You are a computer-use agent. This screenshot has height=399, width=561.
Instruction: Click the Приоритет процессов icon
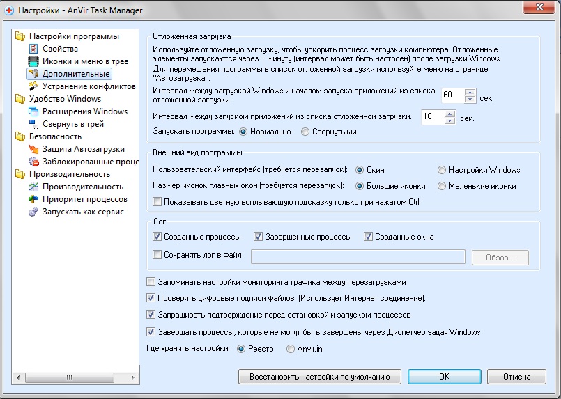click(x=33, y=199)
